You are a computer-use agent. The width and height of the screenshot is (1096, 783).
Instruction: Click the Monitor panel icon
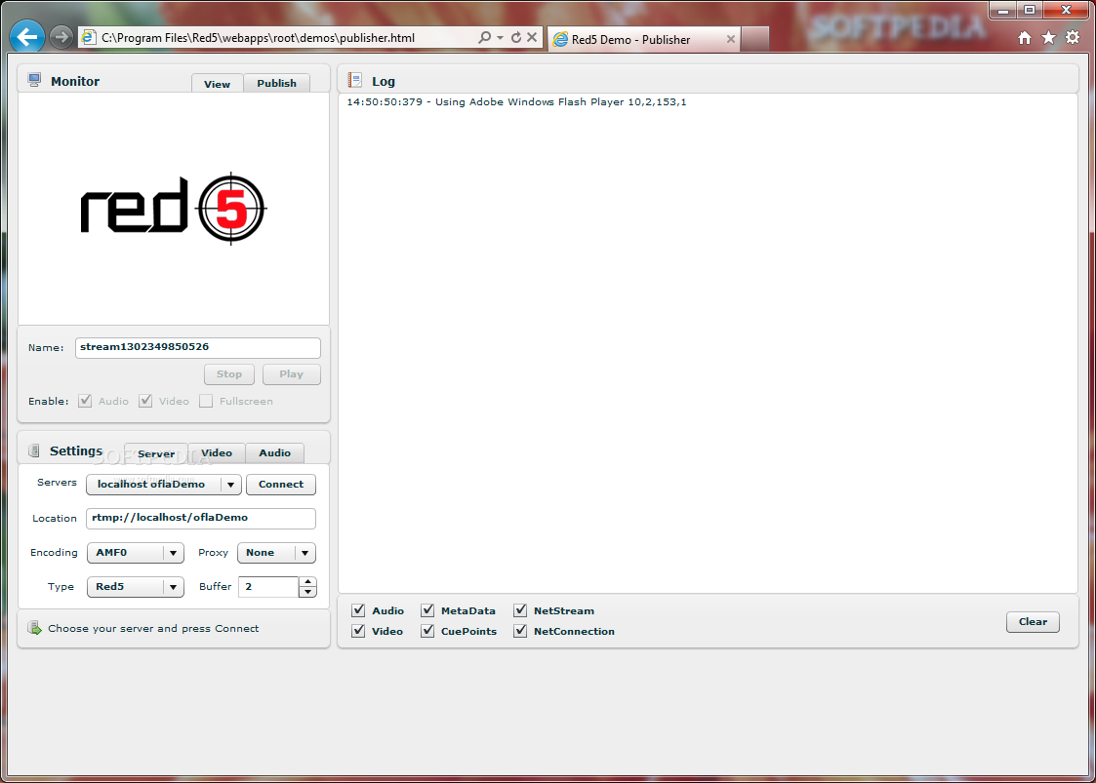(34, 80)
